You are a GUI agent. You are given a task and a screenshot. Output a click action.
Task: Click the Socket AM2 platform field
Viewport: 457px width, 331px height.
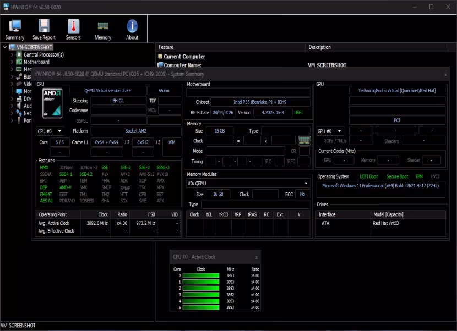tap(136, 131)
